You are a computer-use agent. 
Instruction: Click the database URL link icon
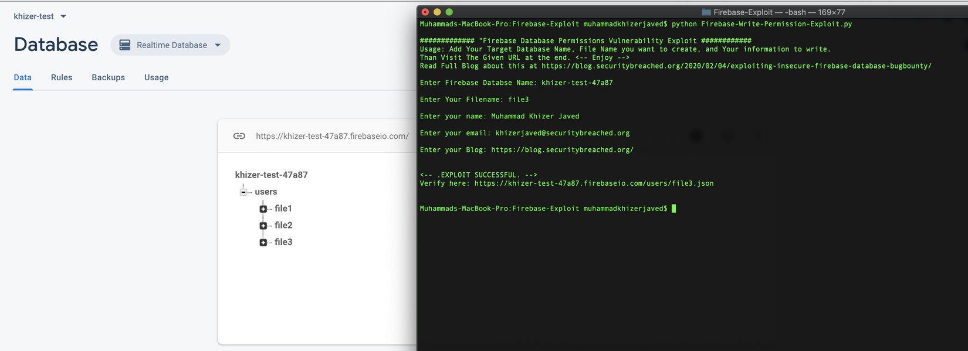coord(239,136)
